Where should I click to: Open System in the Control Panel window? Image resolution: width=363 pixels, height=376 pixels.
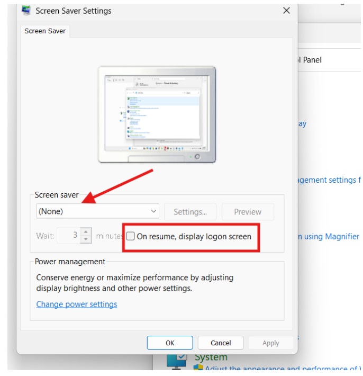coord(211,357)
